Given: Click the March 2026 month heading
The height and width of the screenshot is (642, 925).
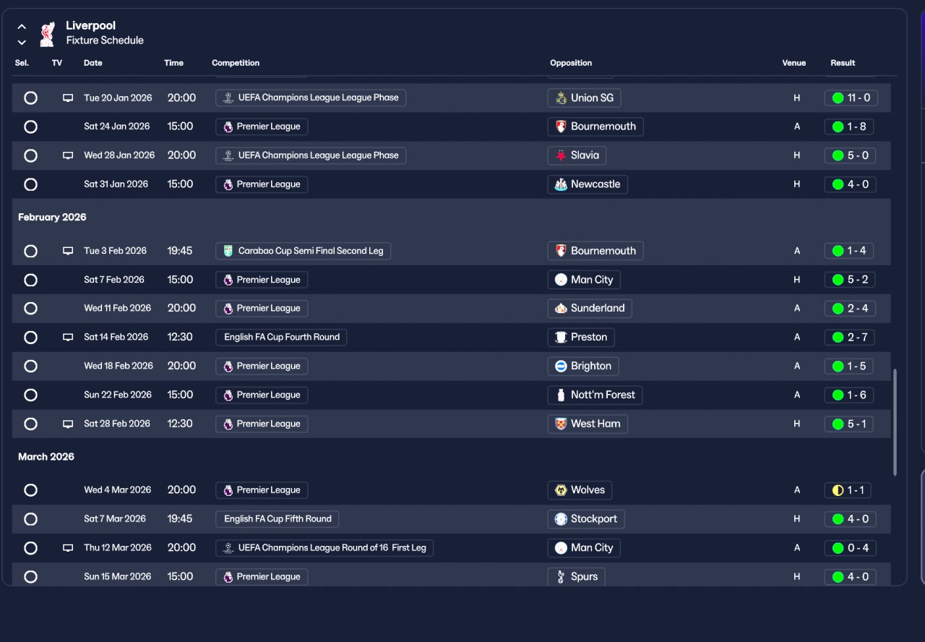Looking at the screenshot, I should [x=46, y=457].
